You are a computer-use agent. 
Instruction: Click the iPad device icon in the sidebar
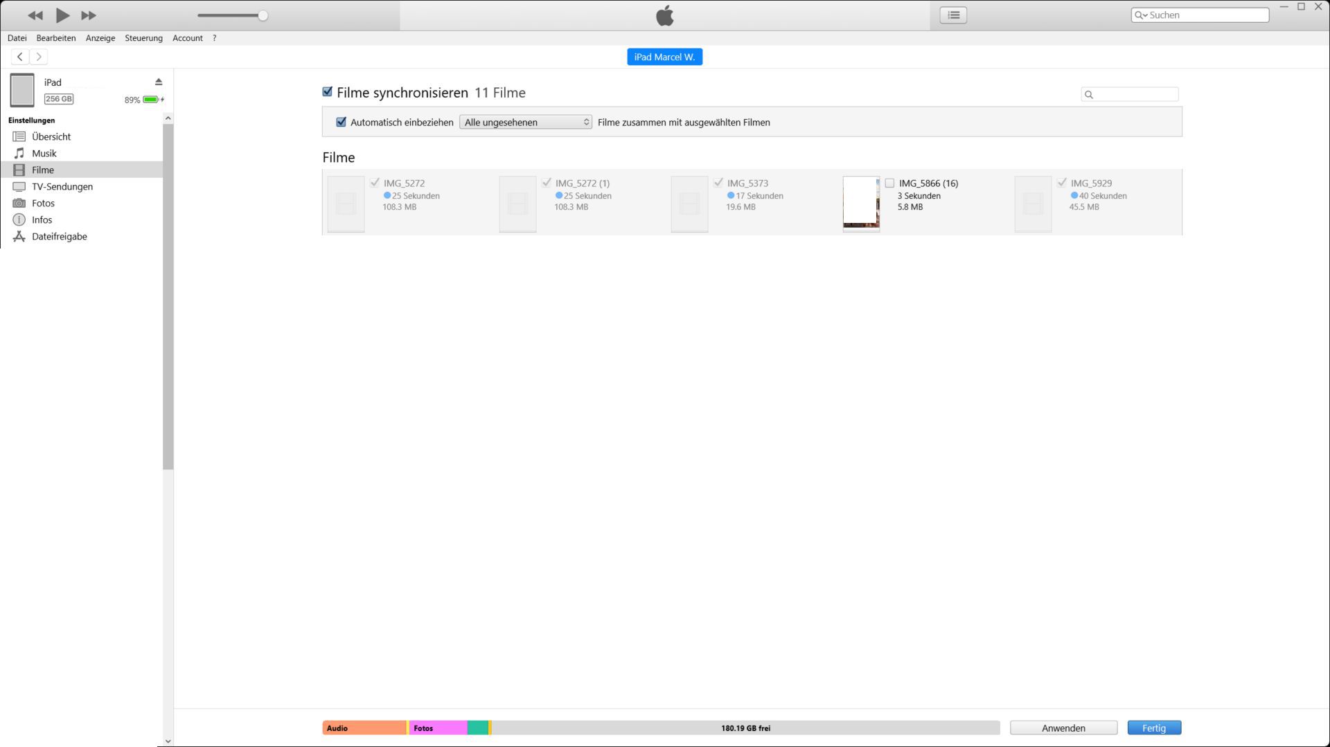pos(22,90)
